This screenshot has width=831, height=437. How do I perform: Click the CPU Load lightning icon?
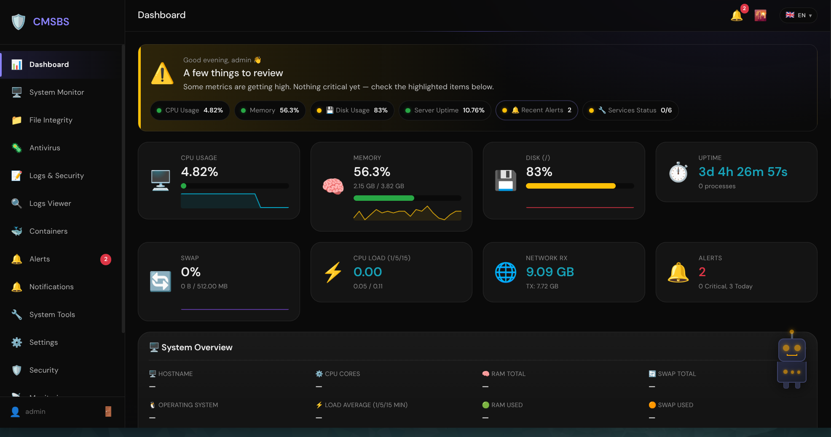pos(333,272)
